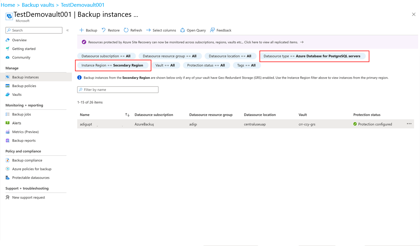Click Vault column header

(303, 115)
